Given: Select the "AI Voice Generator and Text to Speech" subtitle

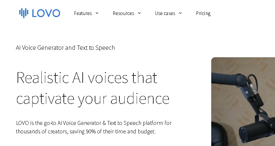Looking at the screenshot, I should coord(65,48).
